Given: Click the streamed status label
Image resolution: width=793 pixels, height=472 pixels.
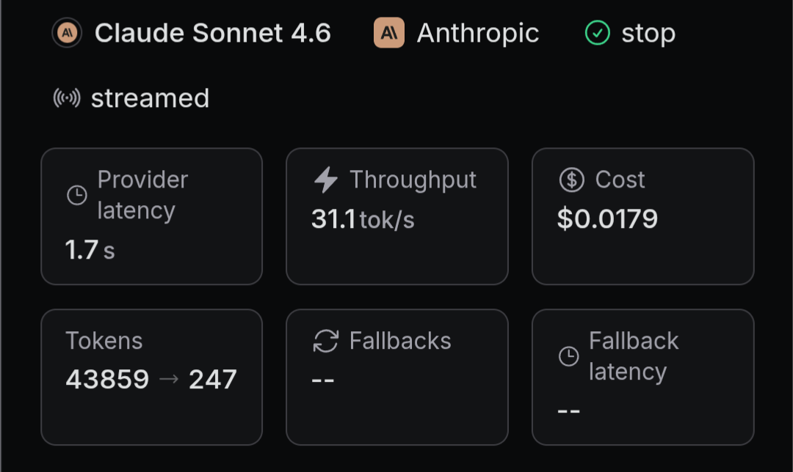Looking at the screenshot, I should pos(150,98).
